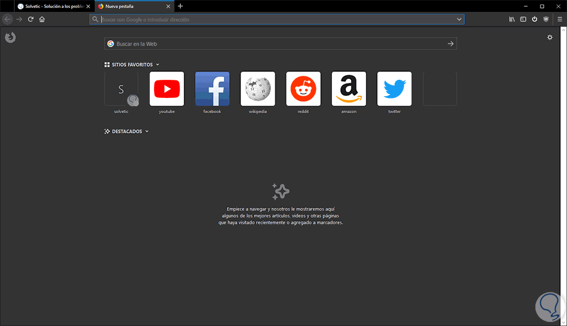Focus the address bar field
This screenshot has height=326, width=567.
point(277,19)
